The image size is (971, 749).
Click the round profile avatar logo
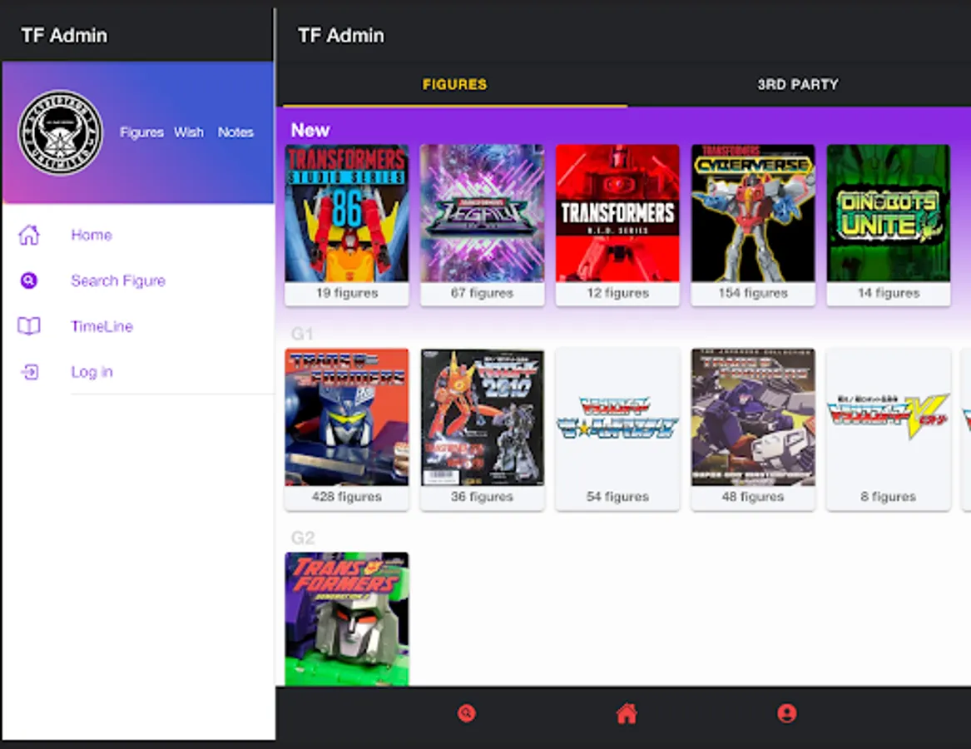pyautogui.click(x=60, y=132)
